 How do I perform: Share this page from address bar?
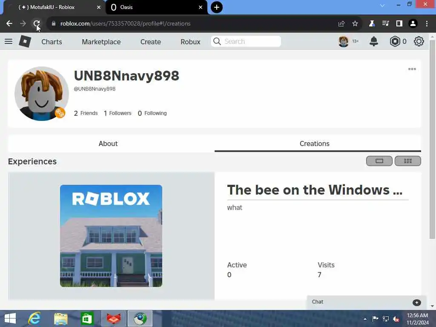pyautogui.click(x=341, y=24)
